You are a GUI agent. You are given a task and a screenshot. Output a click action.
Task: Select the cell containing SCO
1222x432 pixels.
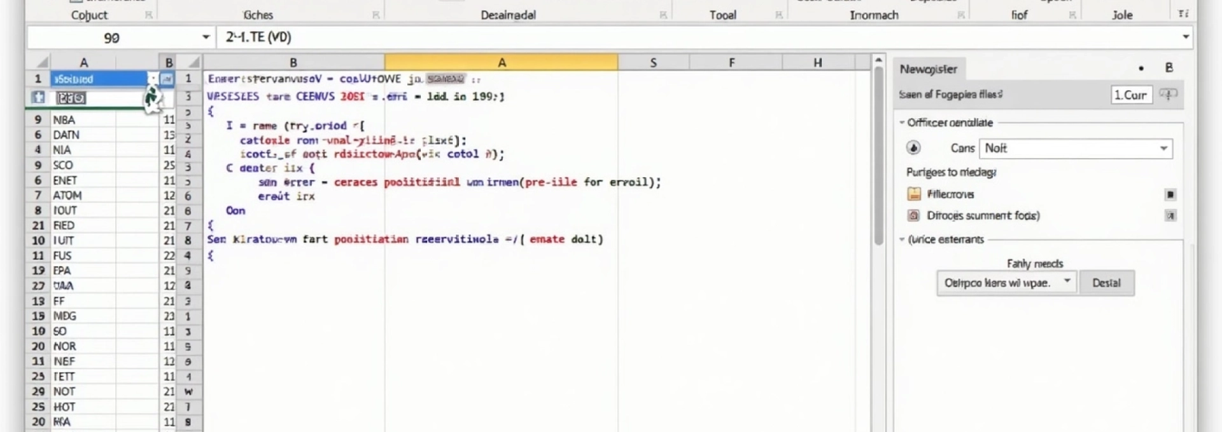click(83, 165)
